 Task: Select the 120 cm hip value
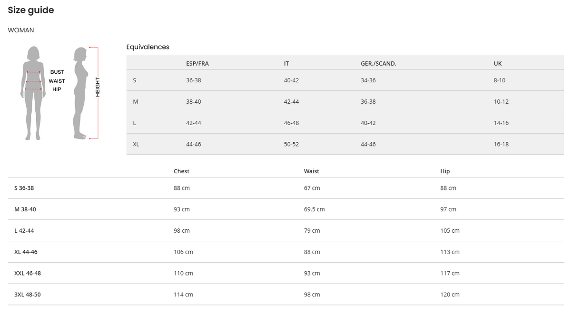450,295
